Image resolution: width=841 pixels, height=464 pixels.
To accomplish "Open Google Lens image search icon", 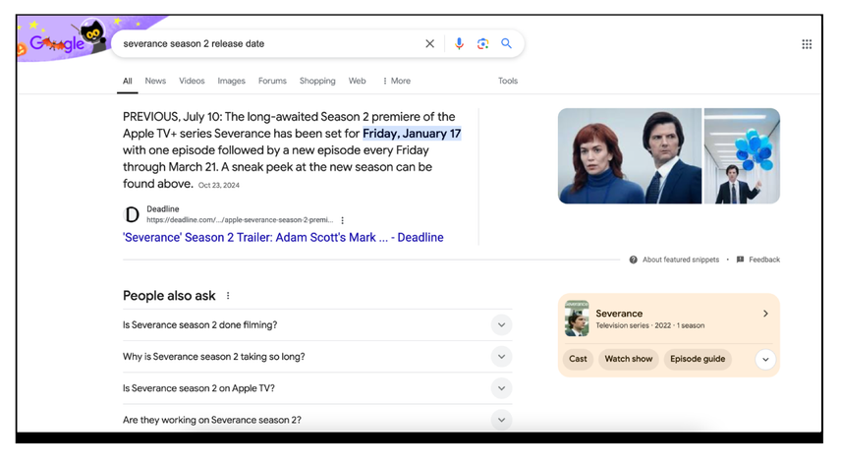I will pos(482,44).
